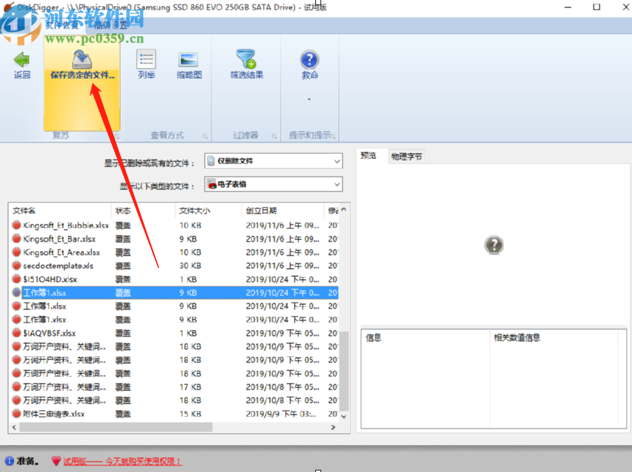
Task: Click red status icon of secdoctemplate.xls
Action: point(16,266)
